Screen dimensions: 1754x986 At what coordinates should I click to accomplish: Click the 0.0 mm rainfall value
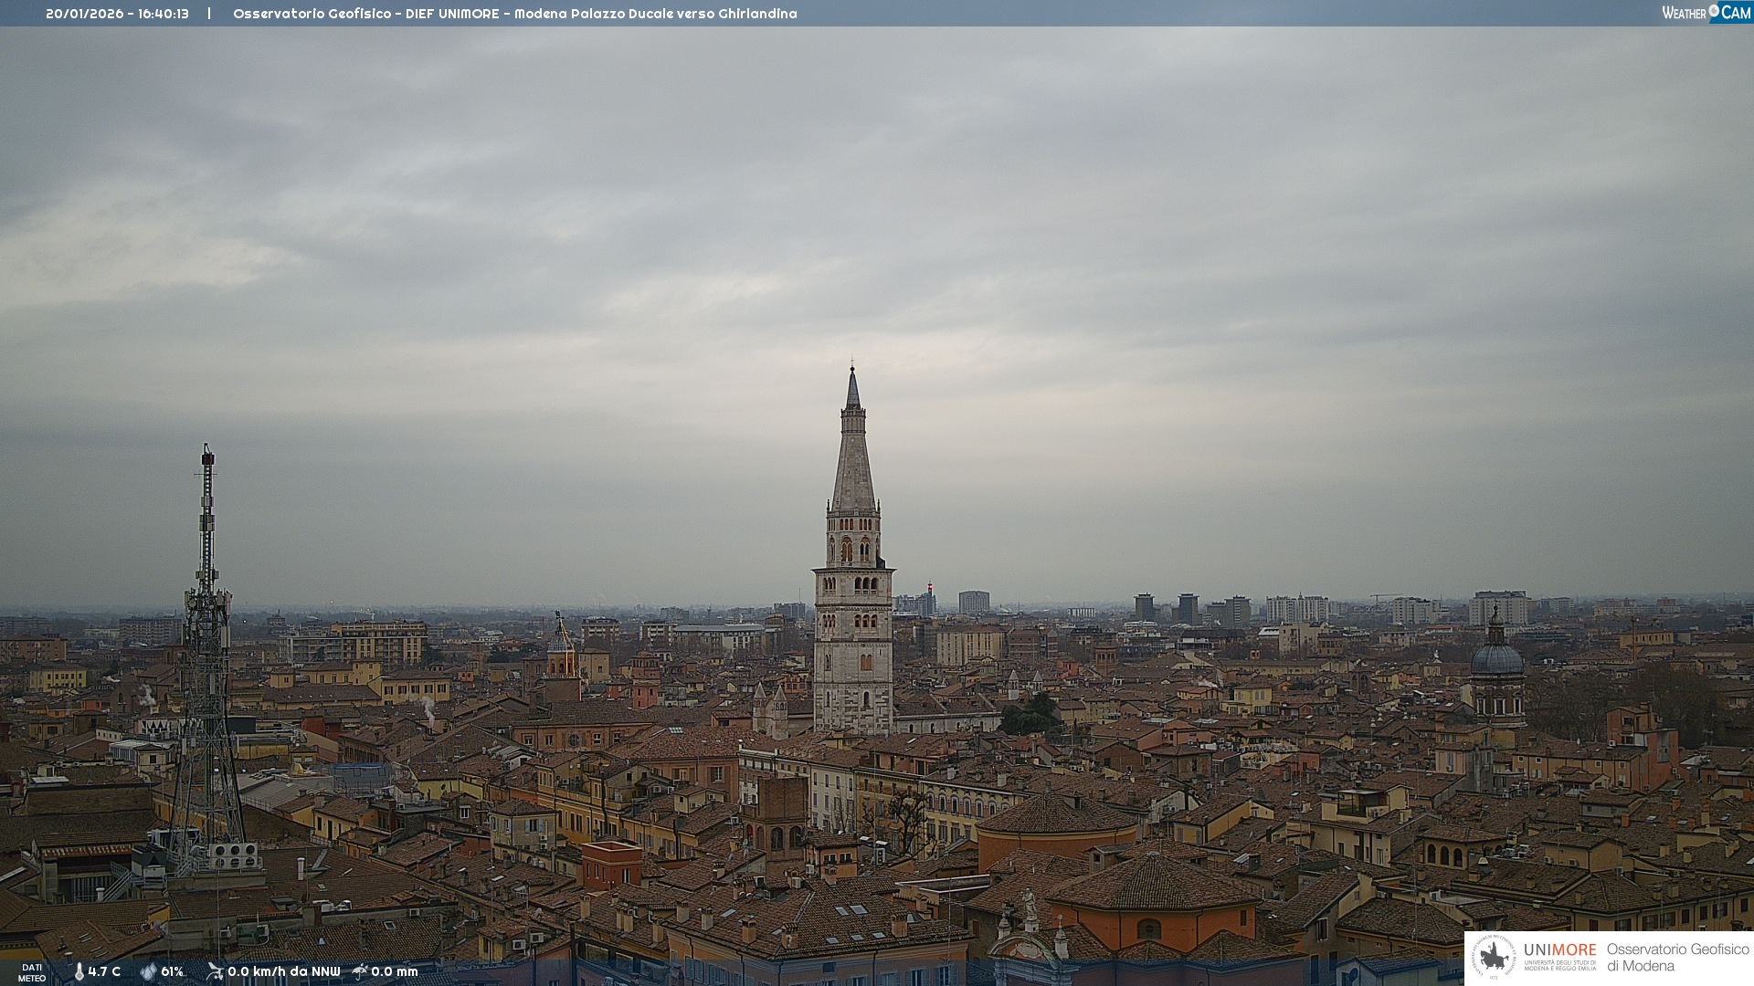(394, 971)
